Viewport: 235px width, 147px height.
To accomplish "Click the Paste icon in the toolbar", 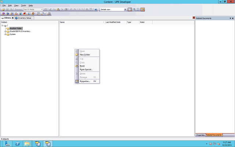I will pyautogui.click(x=58, y=10).
